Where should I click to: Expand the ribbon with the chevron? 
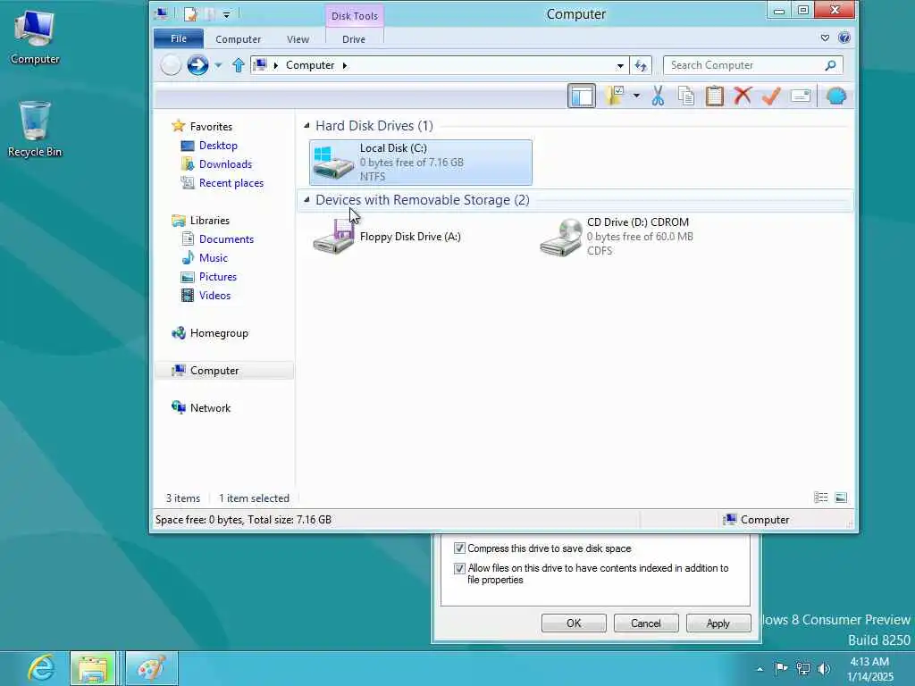pos(825,38)
